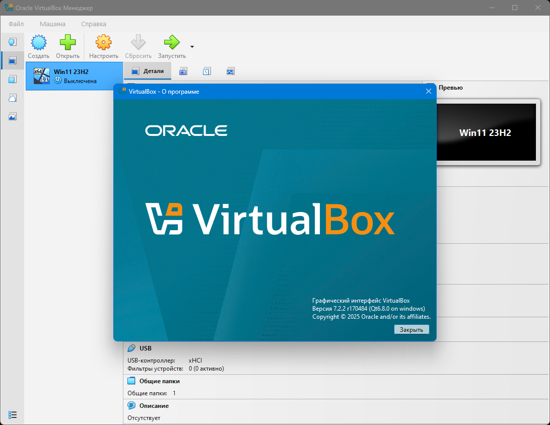Click the Описание speech bubble icon

131,406
